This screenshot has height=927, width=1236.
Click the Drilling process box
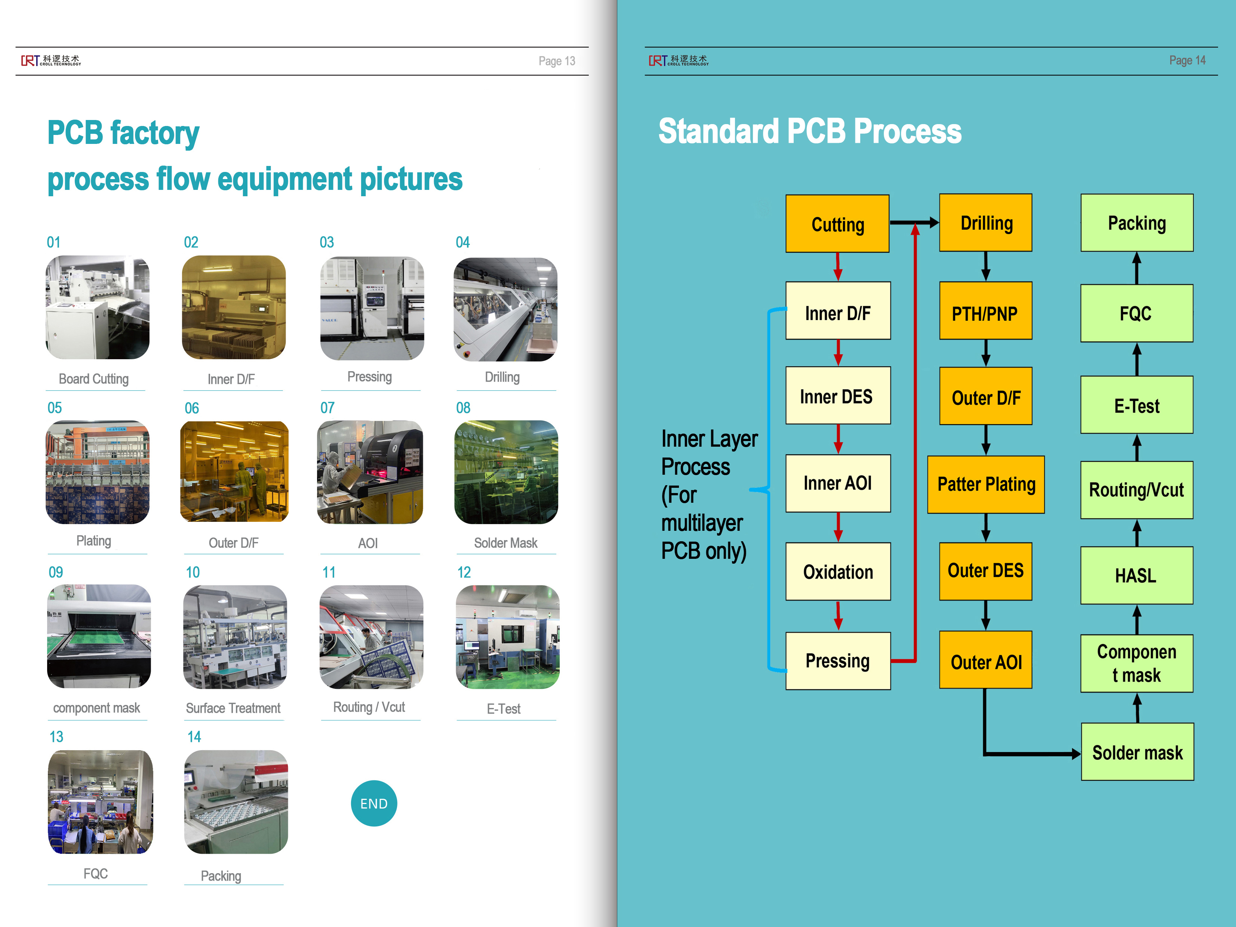[x=986, y=223]
